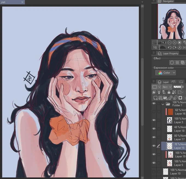The height and width of the screenshot is (179, 186).
Task: Open the layer blending mode dropdown
Action: 167,87
